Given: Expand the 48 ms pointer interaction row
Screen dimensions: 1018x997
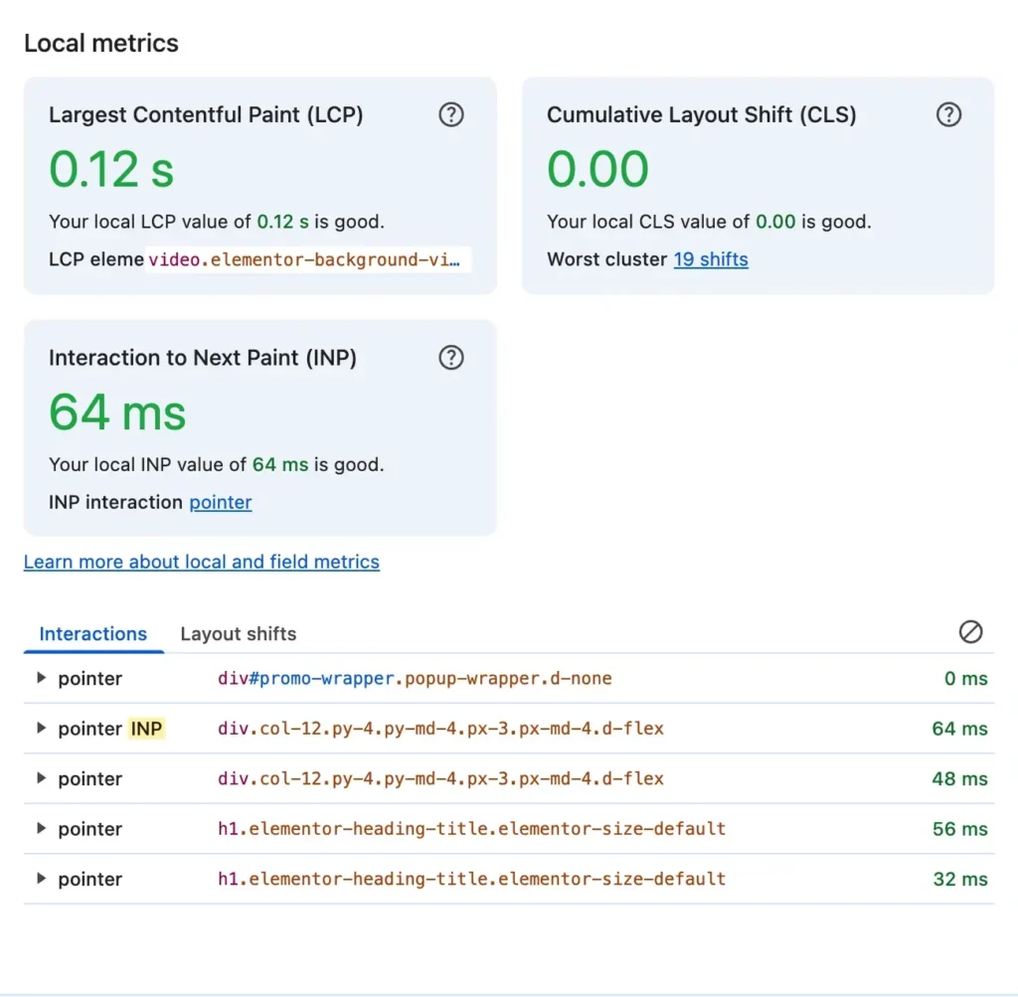Looking at the screenshot, I should [x=41, y=777].
